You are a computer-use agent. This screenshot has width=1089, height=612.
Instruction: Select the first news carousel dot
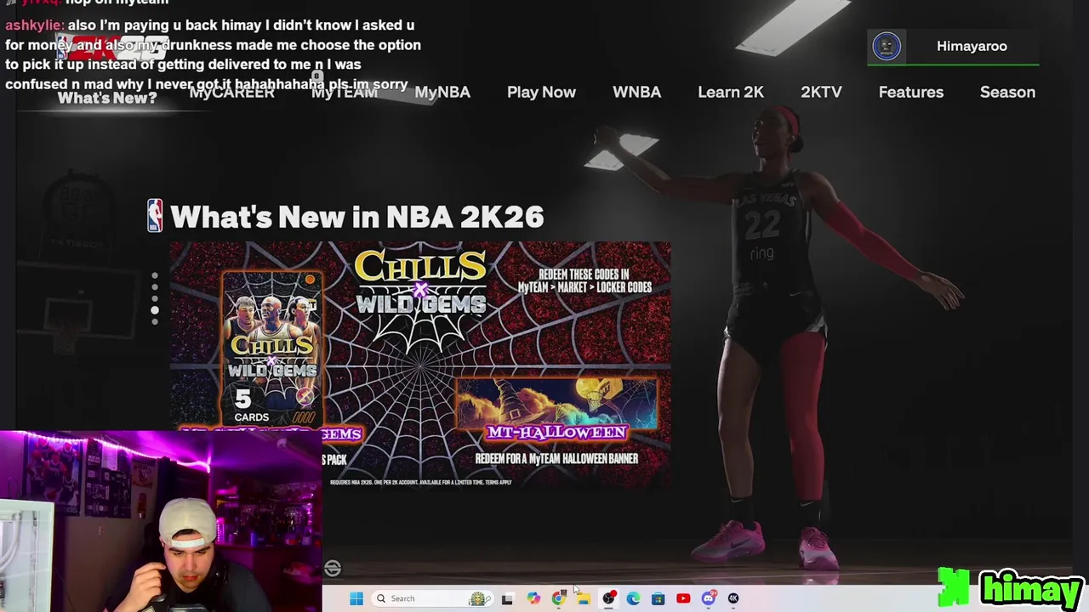[x=155, y=276]
